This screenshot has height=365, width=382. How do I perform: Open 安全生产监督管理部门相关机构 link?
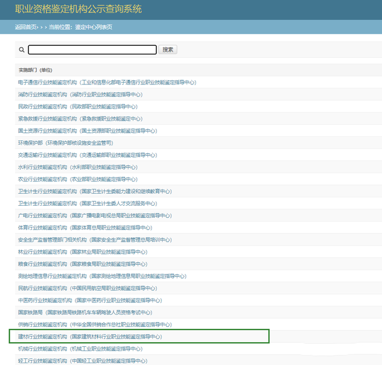pyautogui.click(x=95, y=240)
